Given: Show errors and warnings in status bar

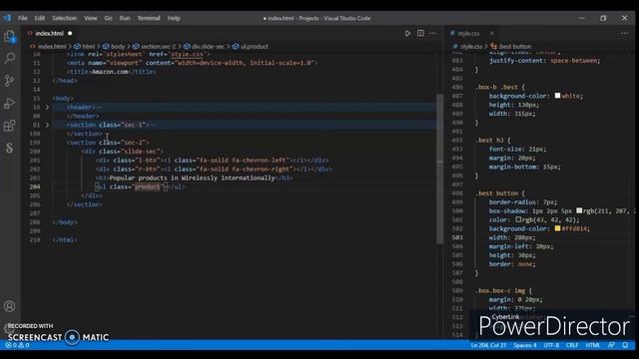Looking at the screenshot, I should point(17,345).
